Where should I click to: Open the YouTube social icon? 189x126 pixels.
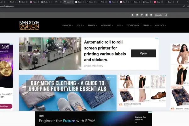pyautogui.click(x=151, y=15)
